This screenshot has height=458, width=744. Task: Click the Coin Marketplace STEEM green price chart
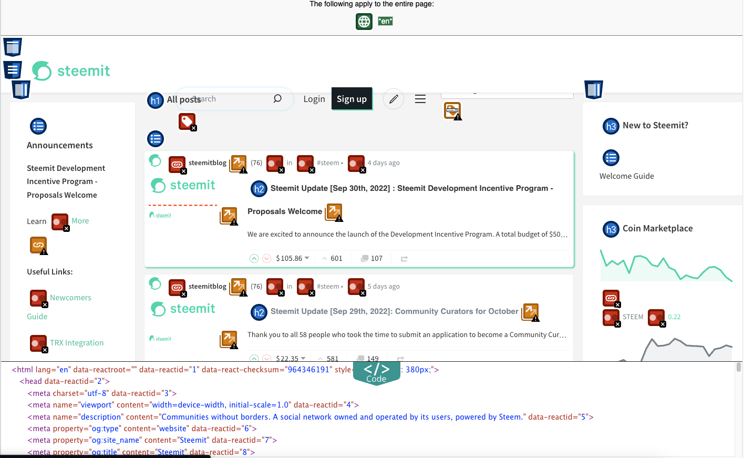pyautogui.click(x=666, y=265)
